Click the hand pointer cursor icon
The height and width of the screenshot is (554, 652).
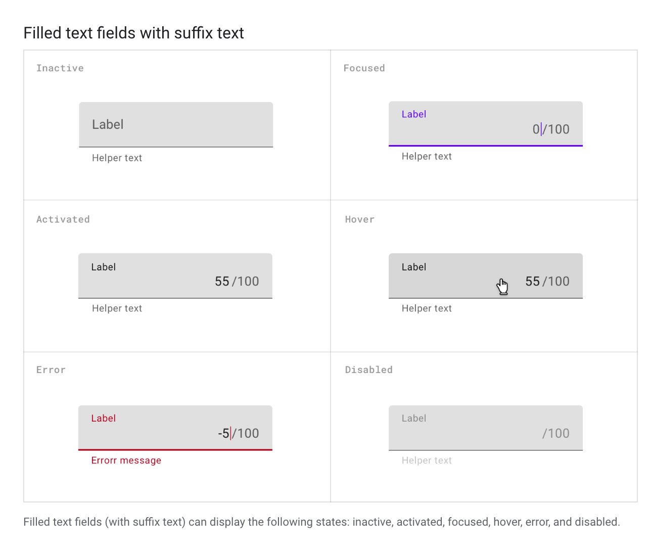(x=502, y=287)
